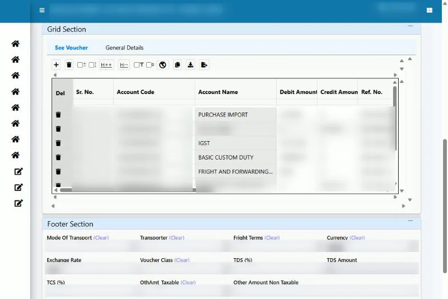This screenshot has width=448, height=299.
Task: Open the hamburger menu in the top bar
Action: coord(42,10)
